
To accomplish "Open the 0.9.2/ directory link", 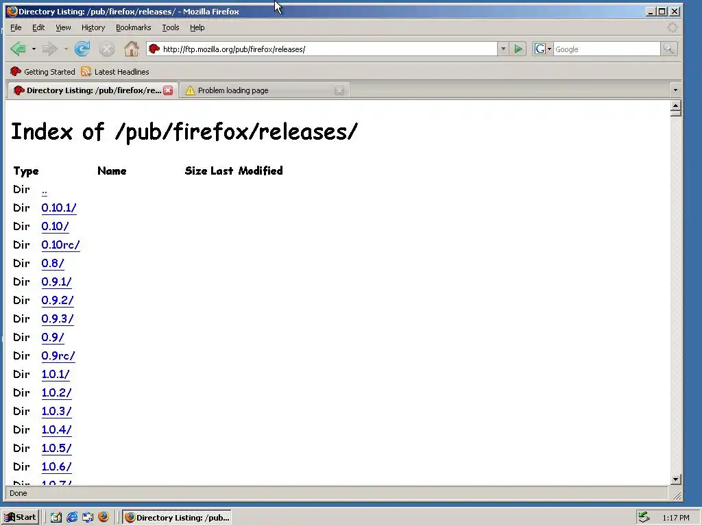I will tap(58, 300).
